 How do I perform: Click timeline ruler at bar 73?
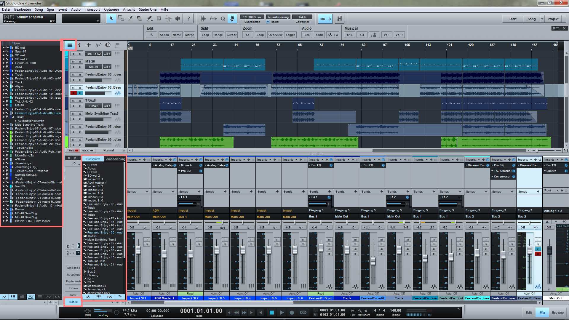[x=321, y=45]
